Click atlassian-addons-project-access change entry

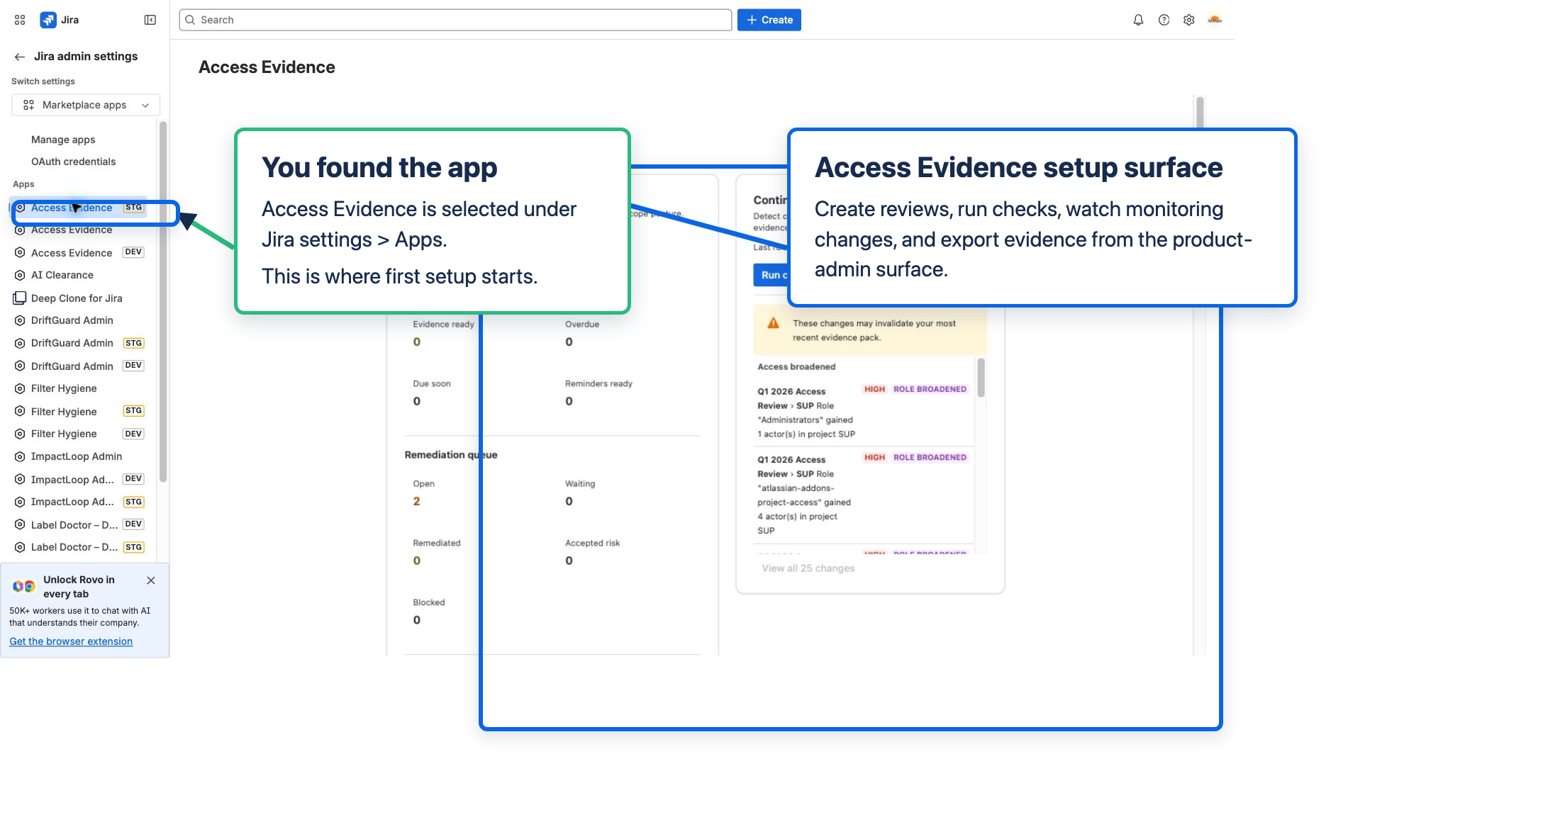pyautogui.click(x=863, y=495)
